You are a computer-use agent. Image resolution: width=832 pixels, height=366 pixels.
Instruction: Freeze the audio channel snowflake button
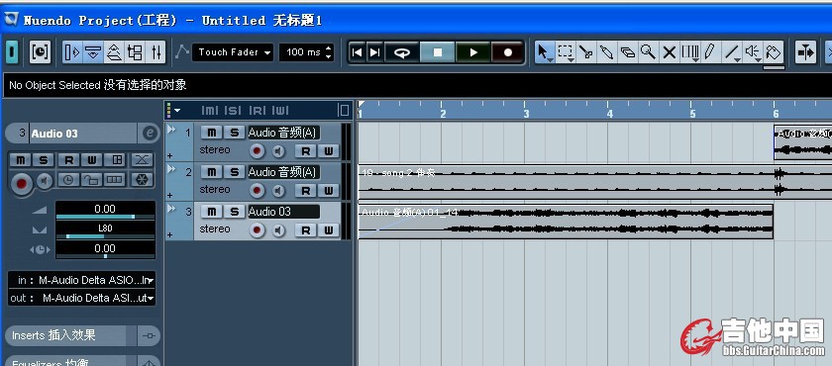tap(142, 180)
